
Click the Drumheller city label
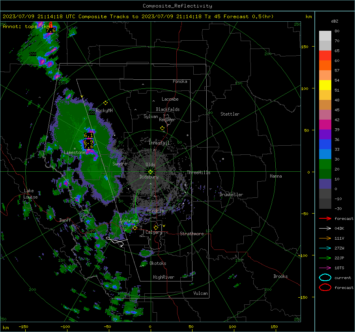pyautogui.click(x=231, y=195)
